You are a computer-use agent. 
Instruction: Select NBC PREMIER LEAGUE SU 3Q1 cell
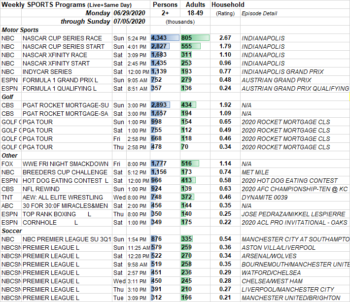[x=67, y=239]
